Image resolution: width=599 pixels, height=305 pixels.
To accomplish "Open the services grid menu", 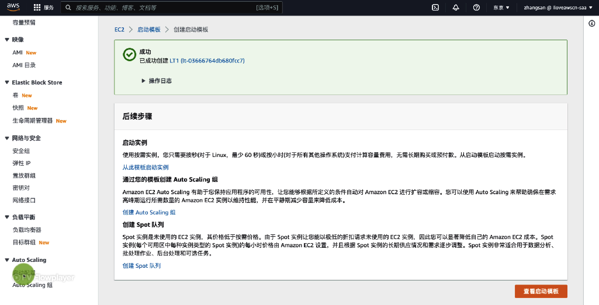I will 37,7.
